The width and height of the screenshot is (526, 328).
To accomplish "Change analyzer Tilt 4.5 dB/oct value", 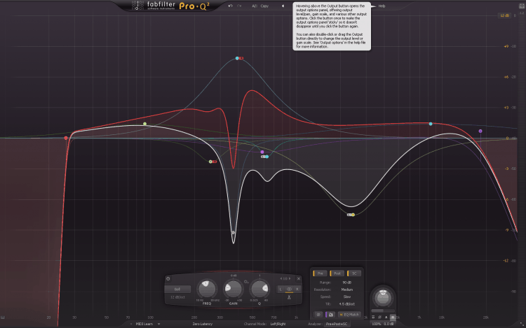I will pyautogui.click(x=347, y=304).
